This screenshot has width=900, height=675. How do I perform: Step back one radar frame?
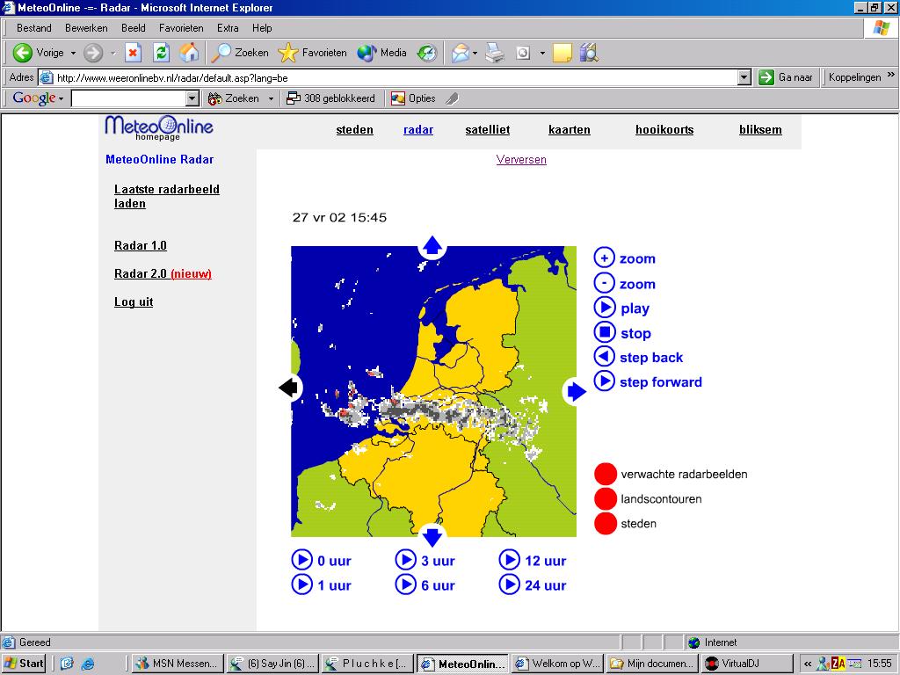click(x=604, y=357)
